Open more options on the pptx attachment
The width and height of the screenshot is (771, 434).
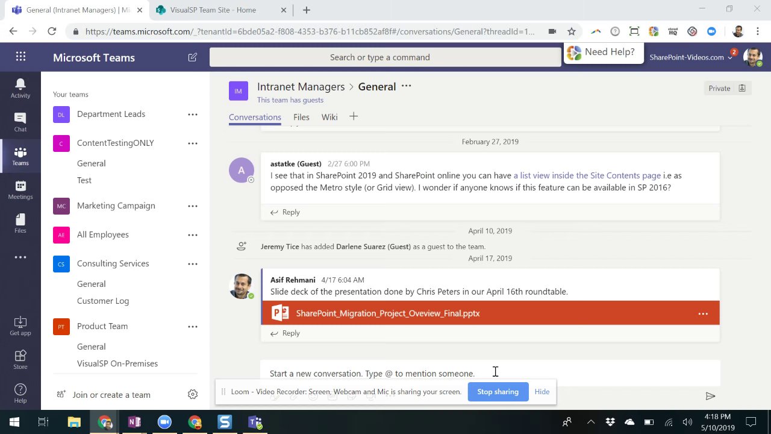click(703, 313)
